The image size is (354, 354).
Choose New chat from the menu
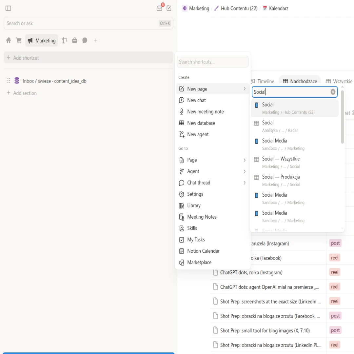212,100
